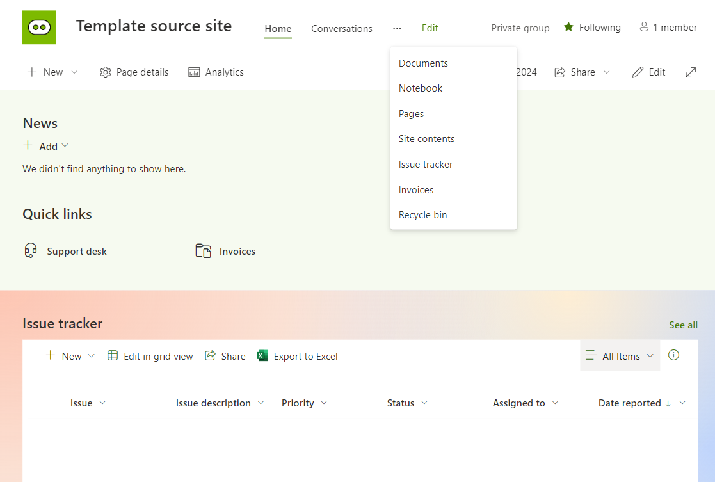This screenshot has height=482, width=715.
Task: Click the Priority column header text
Action: 298,403
